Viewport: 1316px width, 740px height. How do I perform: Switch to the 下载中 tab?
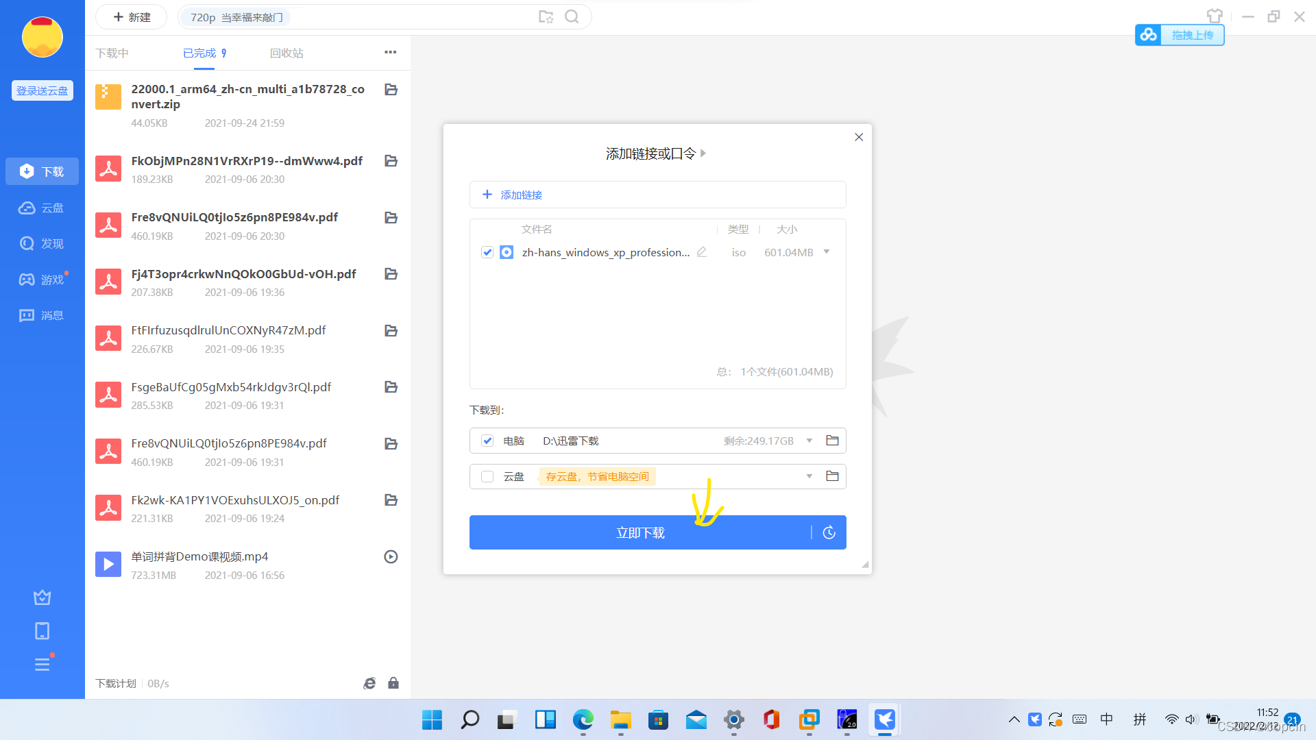point(112,53)
